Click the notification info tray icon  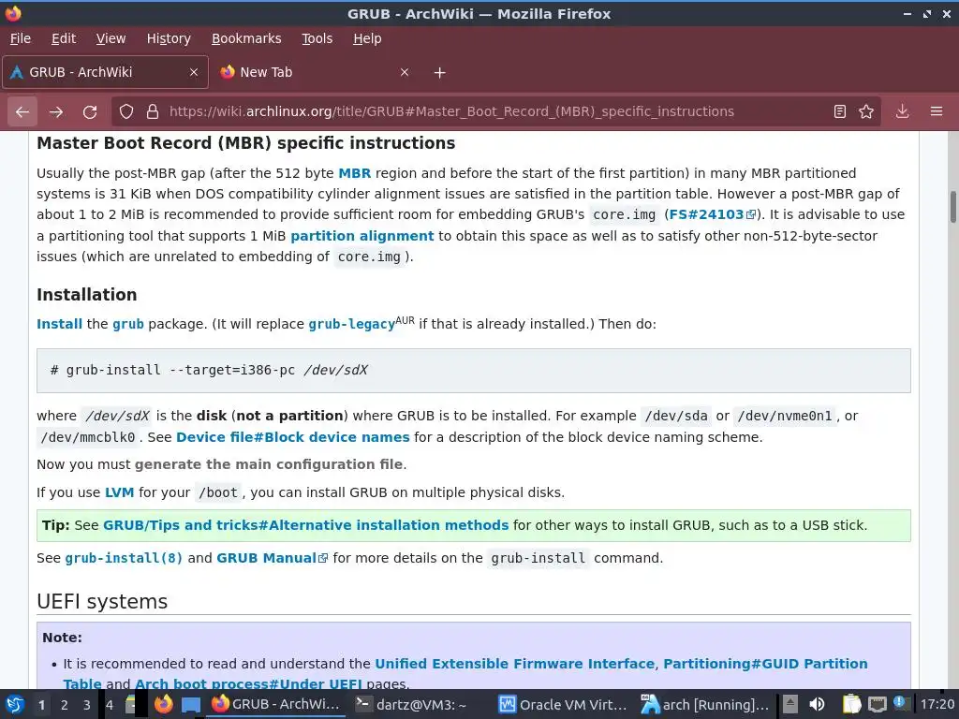[900, 702]
